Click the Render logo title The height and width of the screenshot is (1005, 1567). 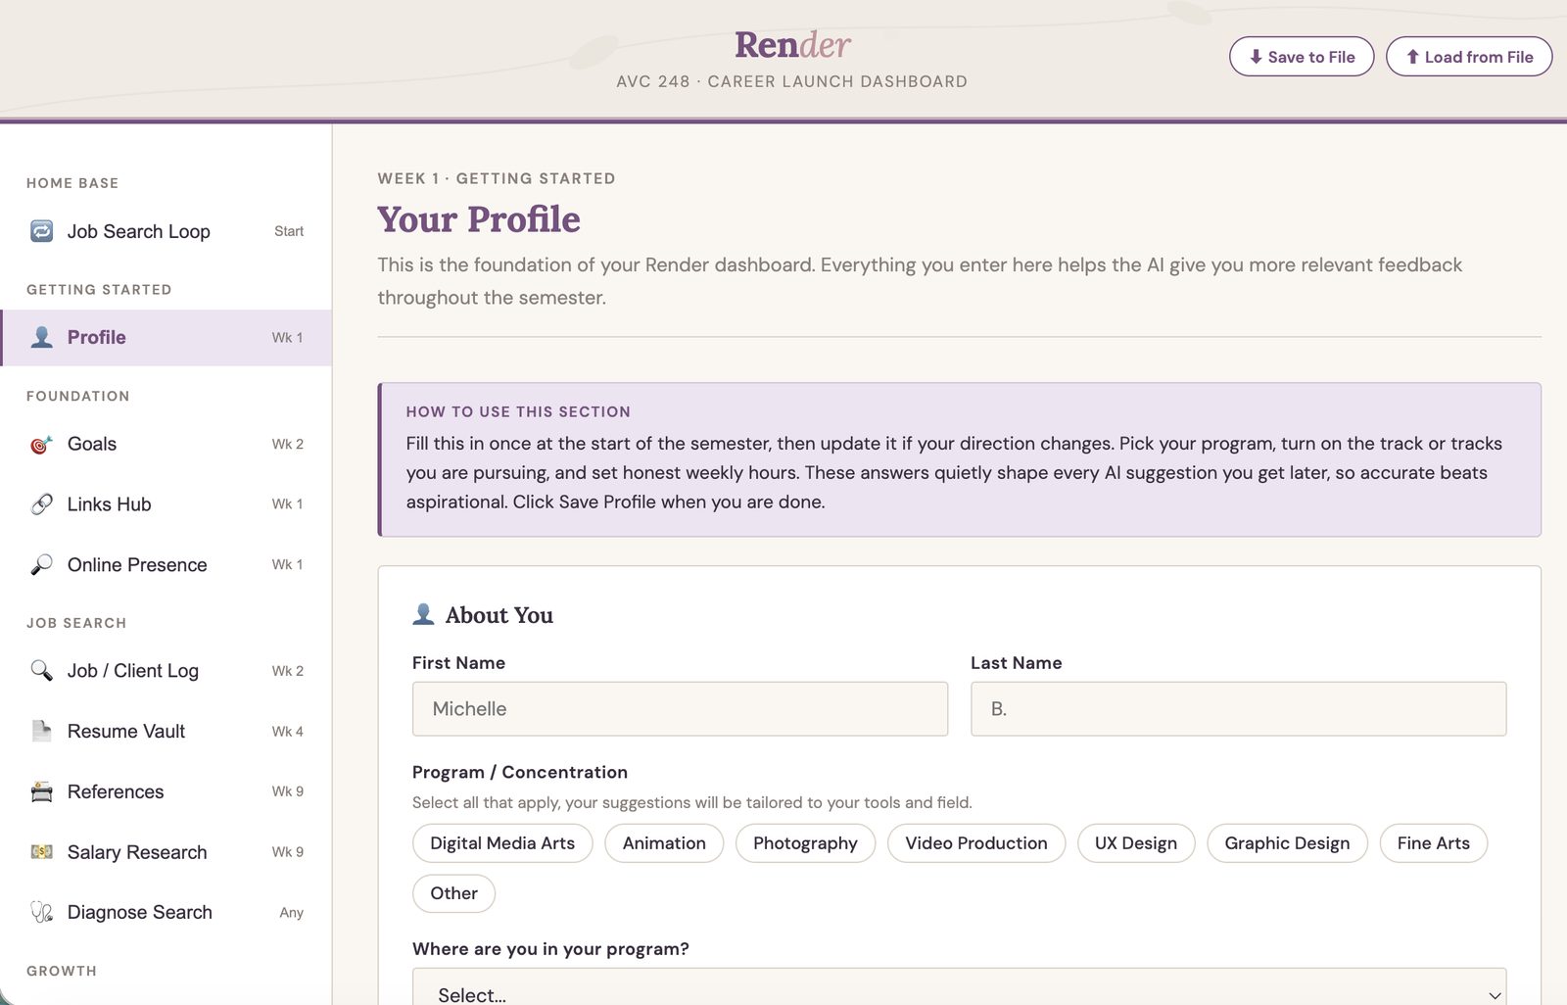(792, 44)
